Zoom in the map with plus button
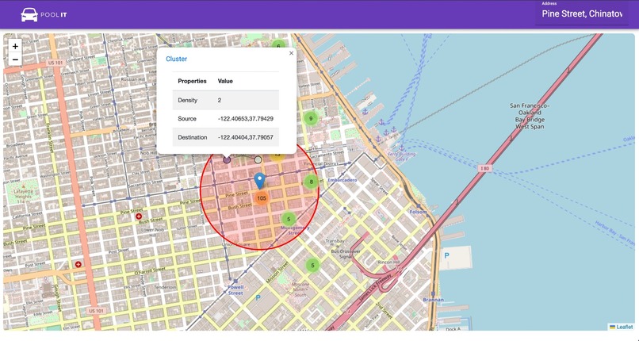The width and height of the screenshot is (639, 341). [15, 46]
